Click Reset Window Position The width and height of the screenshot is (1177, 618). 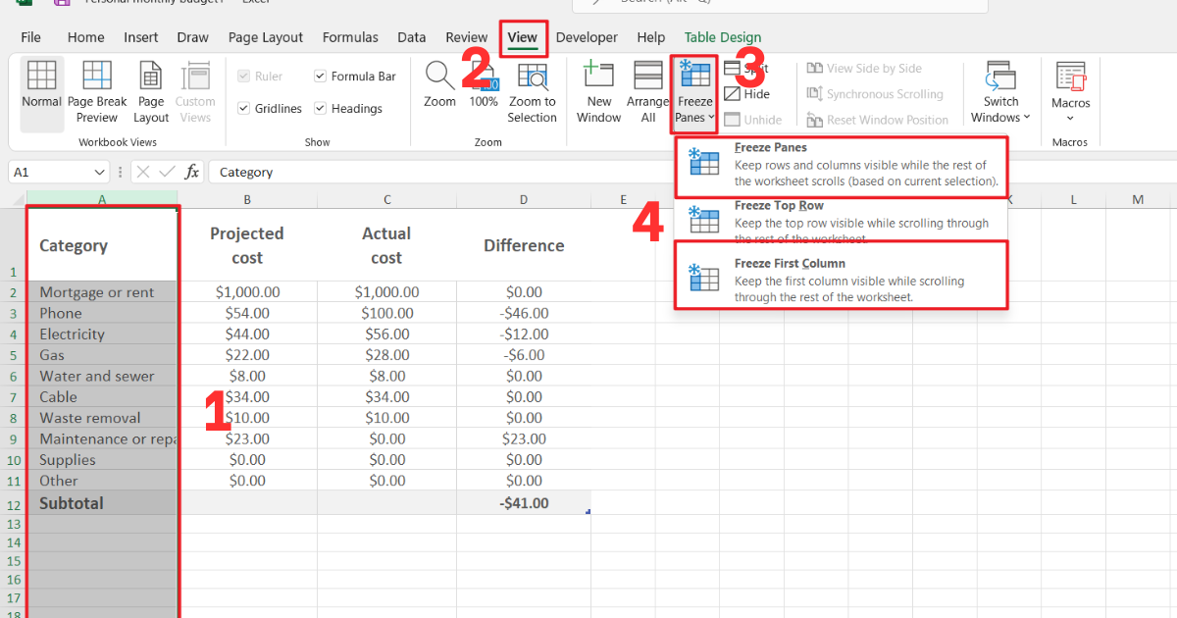[878, 120]
